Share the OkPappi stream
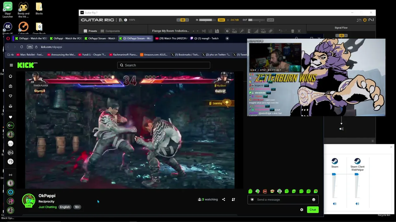Image resolution: width=396 pixels, height=222 pixels. pos(223,199)
